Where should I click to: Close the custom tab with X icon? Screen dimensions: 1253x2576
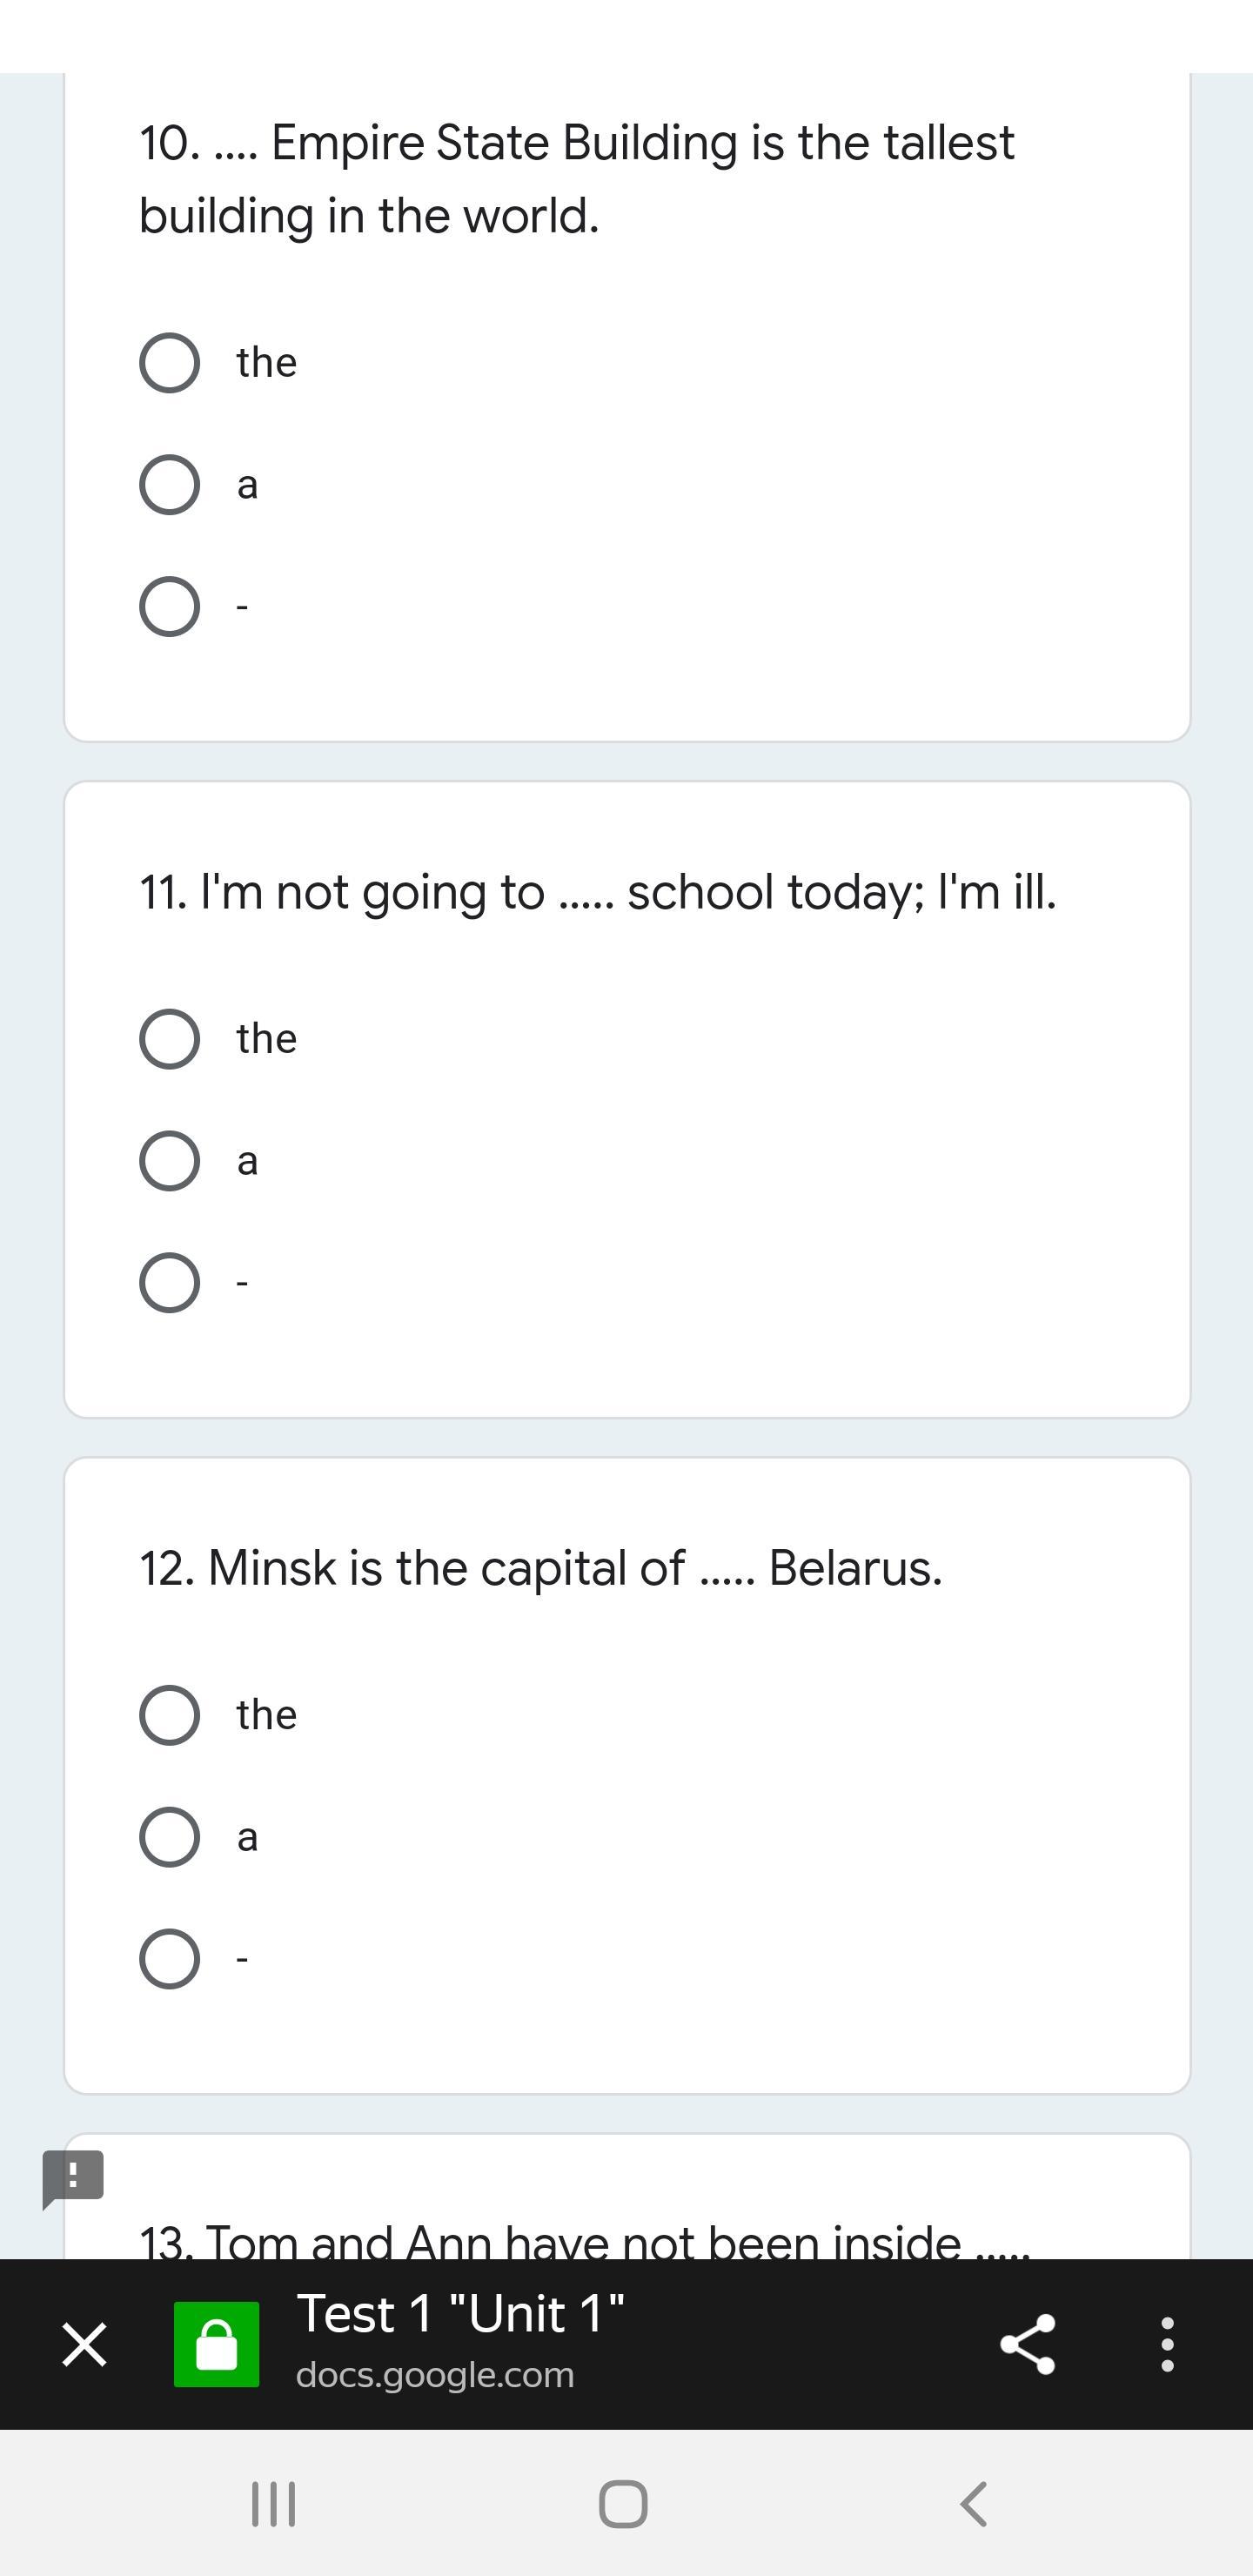84,2344
